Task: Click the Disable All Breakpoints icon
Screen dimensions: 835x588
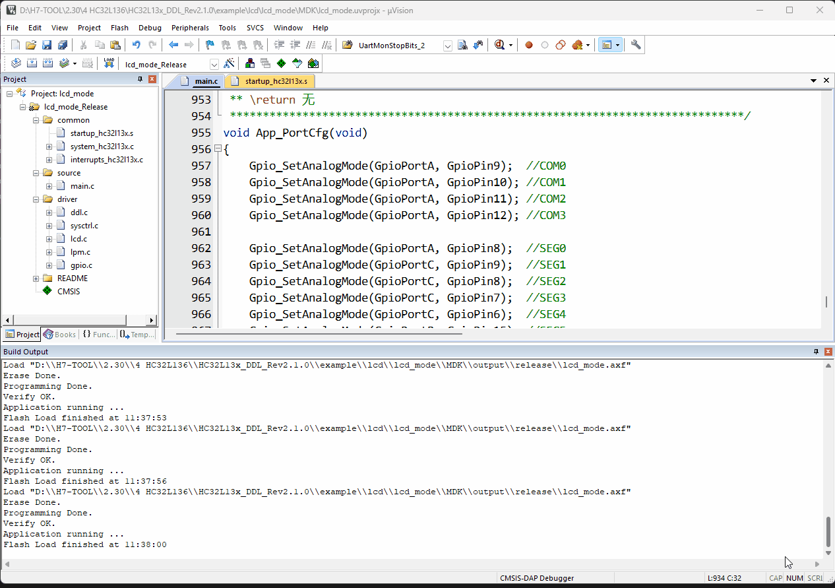Action: point(561,45)
